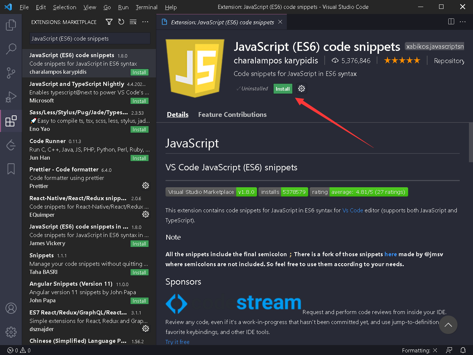Image resolution: width=473 pixels, height=355 pixels.
Task: Click the installs count badge
Action: click(283, 192)
